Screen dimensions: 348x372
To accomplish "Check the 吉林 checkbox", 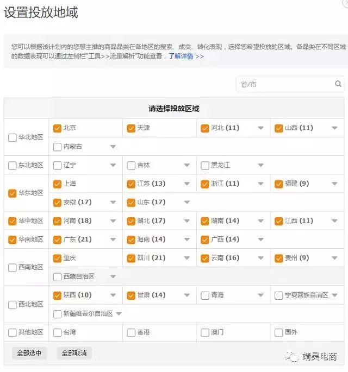I will tap(131, 165).
